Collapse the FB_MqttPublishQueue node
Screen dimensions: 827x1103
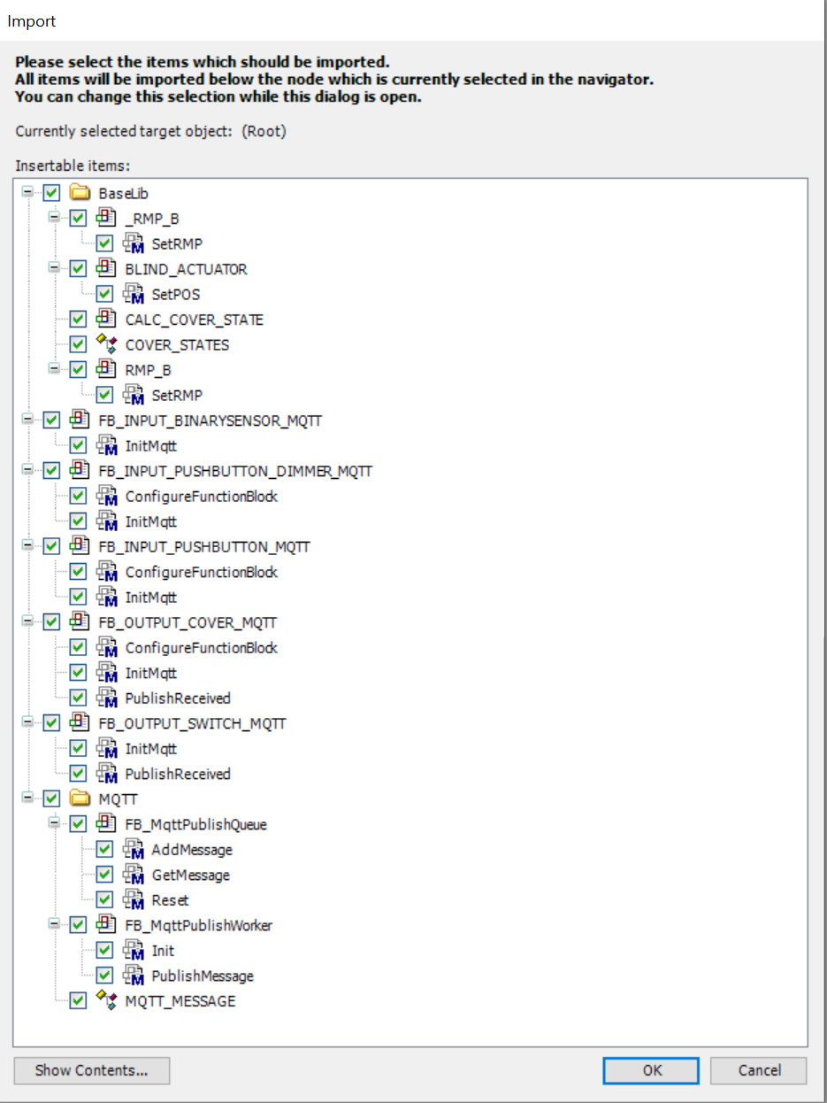coord(55,823)
